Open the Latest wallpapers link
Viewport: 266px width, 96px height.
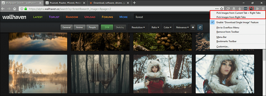38,17
